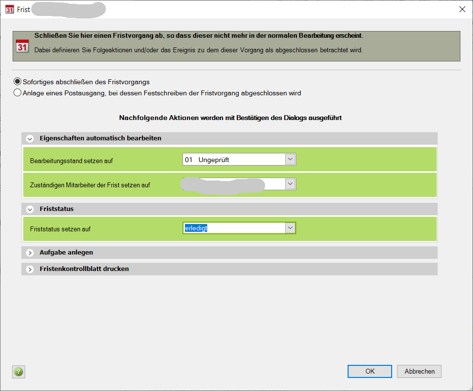Select "Sofortiges abschließen des Fristvorgangs" radio button

[18, 82]
